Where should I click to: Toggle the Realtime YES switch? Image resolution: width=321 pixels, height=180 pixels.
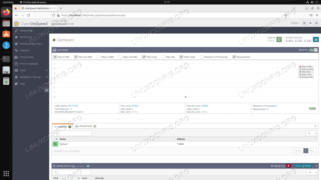pos(313,50)
